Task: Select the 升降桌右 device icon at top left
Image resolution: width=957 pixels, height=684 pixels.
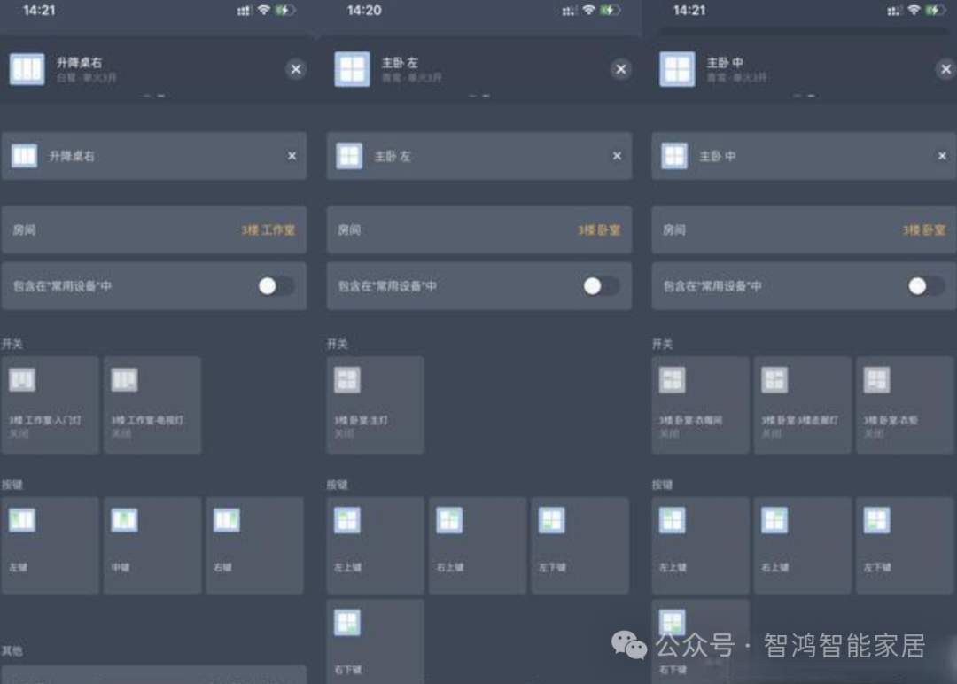Action: tap(27, 68)
